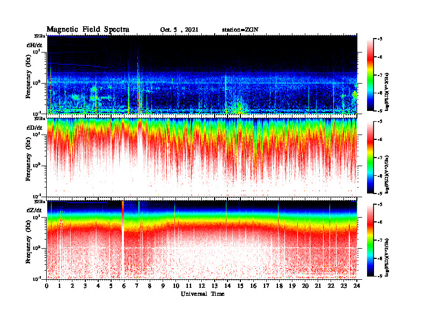This screenshot has width=425, height=328.
Task: Click hour 5 on the time axis
Action: click(x=111, y=286)
